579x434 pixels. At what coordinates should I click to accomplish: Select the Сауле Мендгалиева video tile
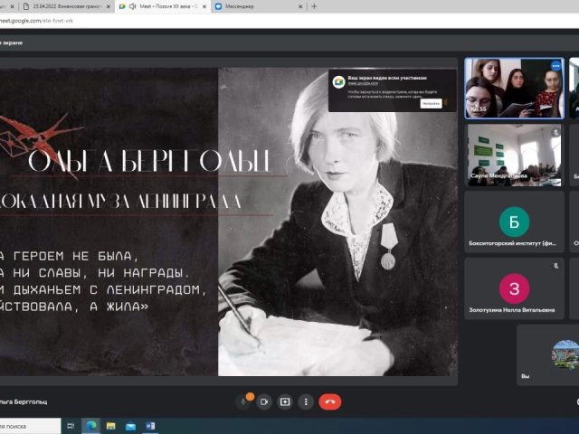coord(514,155)
